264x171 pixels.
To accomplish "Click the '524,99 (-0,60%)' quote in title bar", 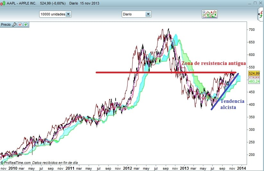I will coord(53,3).
